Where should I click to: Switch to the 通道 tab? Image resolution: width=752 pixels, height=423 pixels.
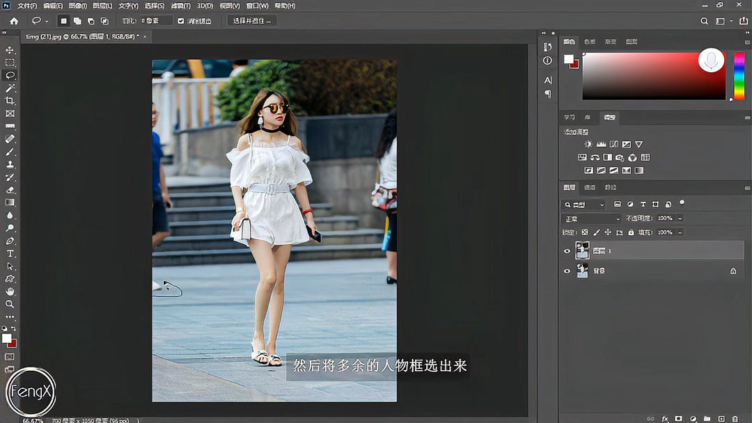pyautogui.click(x=589, y=188)
